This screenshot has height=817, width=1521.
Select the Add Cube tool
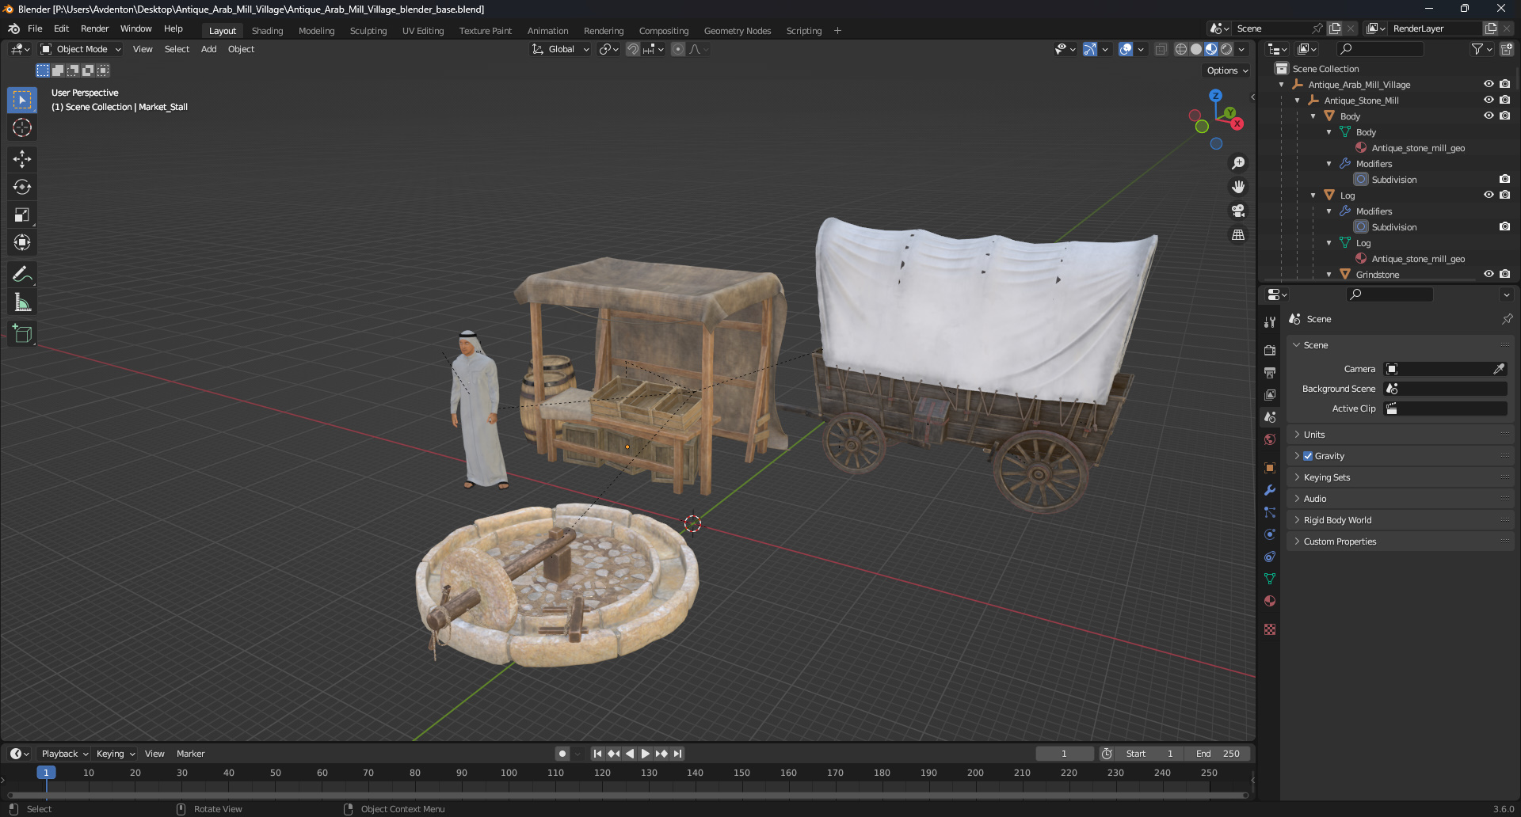[x=22, y=334]
